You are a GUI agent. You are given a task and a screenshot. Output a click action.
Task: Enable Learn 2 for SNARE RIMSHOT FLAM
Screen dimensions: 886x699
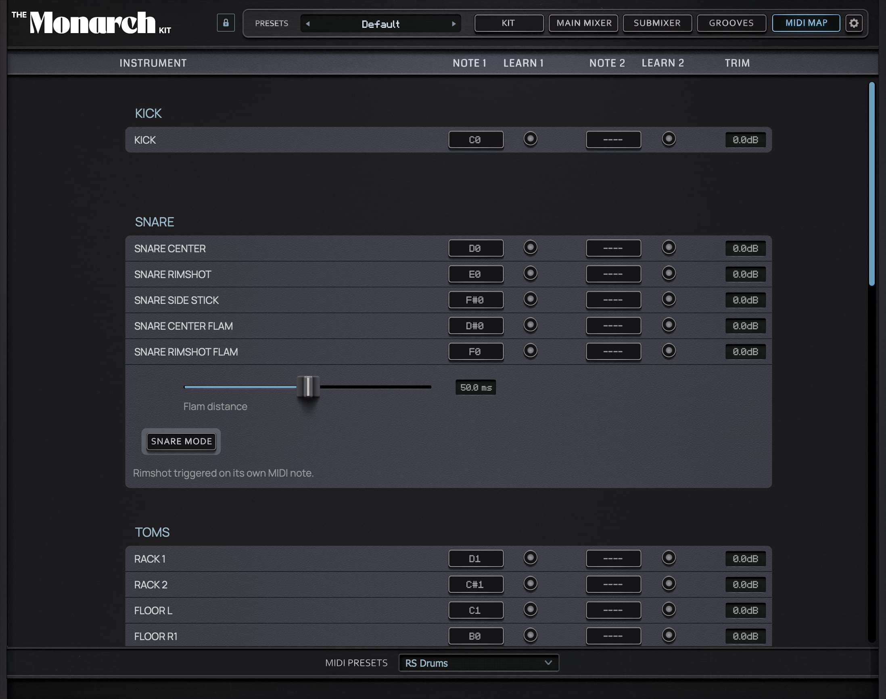tap(669, 350)
